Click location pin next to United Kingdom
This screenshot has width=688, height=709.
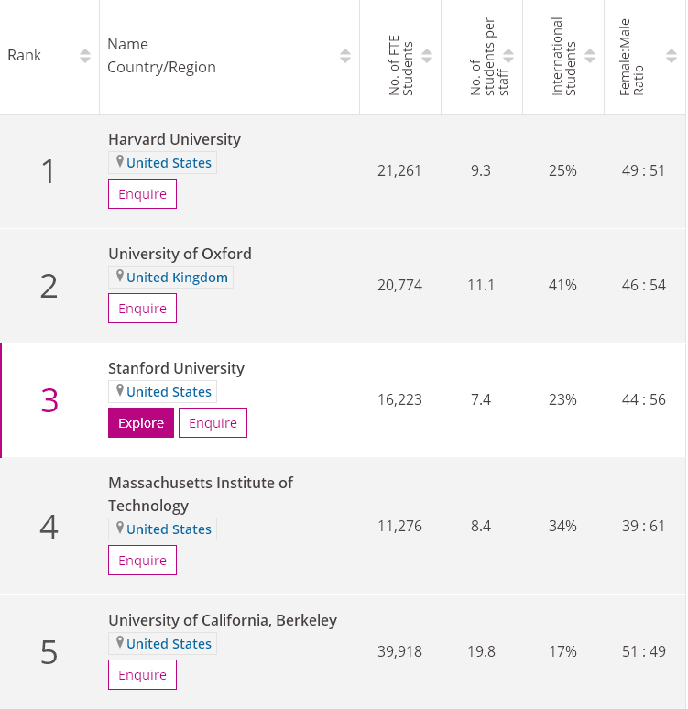pyautogui.click(x=118, y=277)
